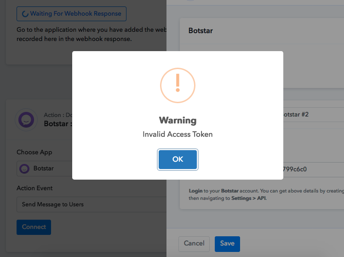The width and height of the screenshot is (344, 257).
Task: Click the token field ending in 799c6c0
Action: (314, 169)
